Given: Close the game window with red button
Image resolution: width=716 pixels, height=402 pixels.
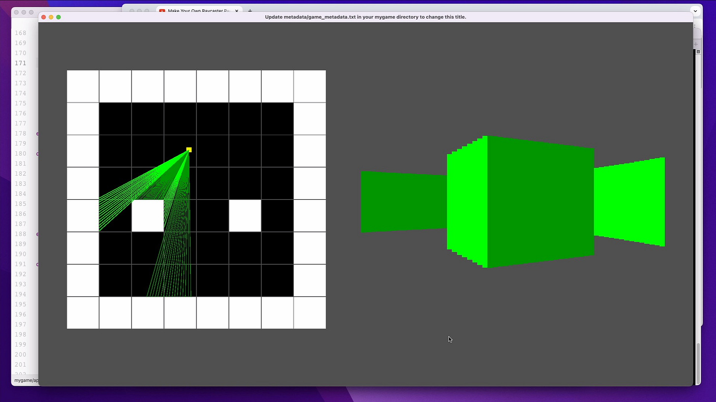Looking at the screenshot, I should tap(43, 17).
